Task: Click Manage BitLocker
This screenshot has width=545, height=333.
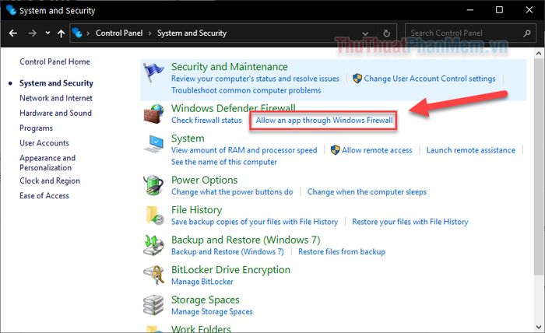Action: [x=202, y=282]
